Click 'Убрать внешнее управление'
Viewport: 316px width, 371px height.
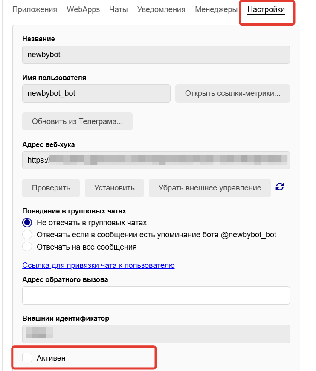[x=209, y=187]
